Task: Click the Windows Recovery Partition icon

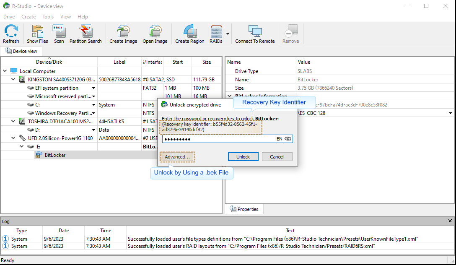Action: click(31, 113)
